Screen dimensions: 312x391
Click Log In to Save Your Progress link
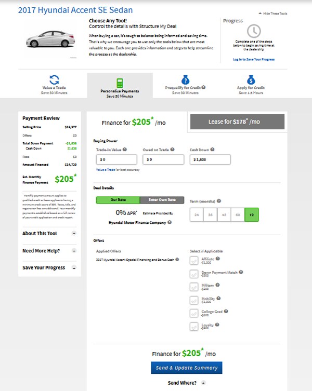254,59
